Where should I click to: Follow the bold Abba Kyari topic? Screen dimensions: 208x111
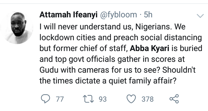coord(150,48)
